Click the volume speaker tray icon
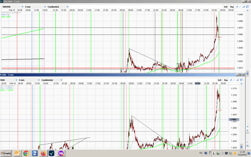Viewport: 251px width, 157px height. [x=222, y=153]
